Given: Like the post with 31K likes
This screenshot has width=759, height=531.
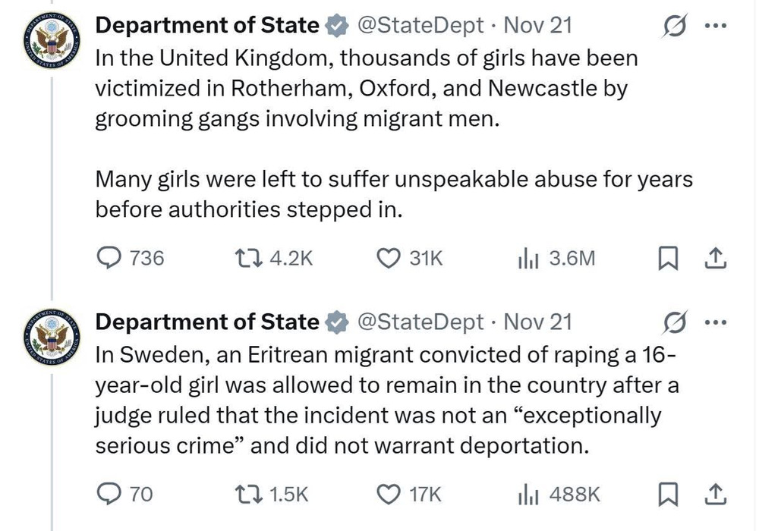Looking at the screenshot, I should point(389,258).
